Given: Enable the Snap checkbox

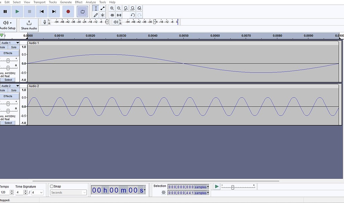Looking at the screenshot, I should point(51,186).
